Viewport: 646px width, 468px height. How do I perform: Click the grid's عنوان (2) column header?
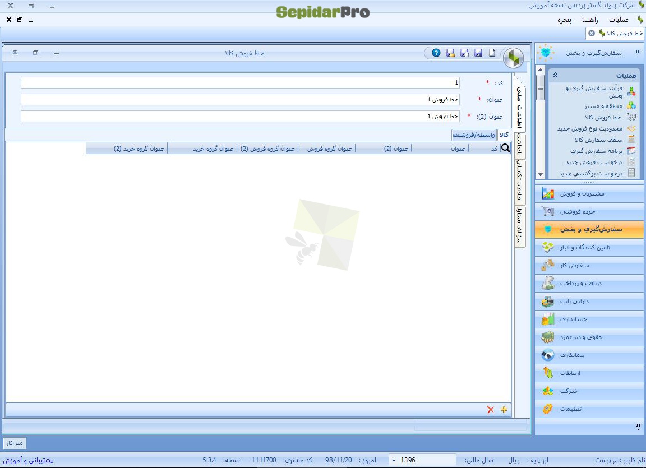384,149
